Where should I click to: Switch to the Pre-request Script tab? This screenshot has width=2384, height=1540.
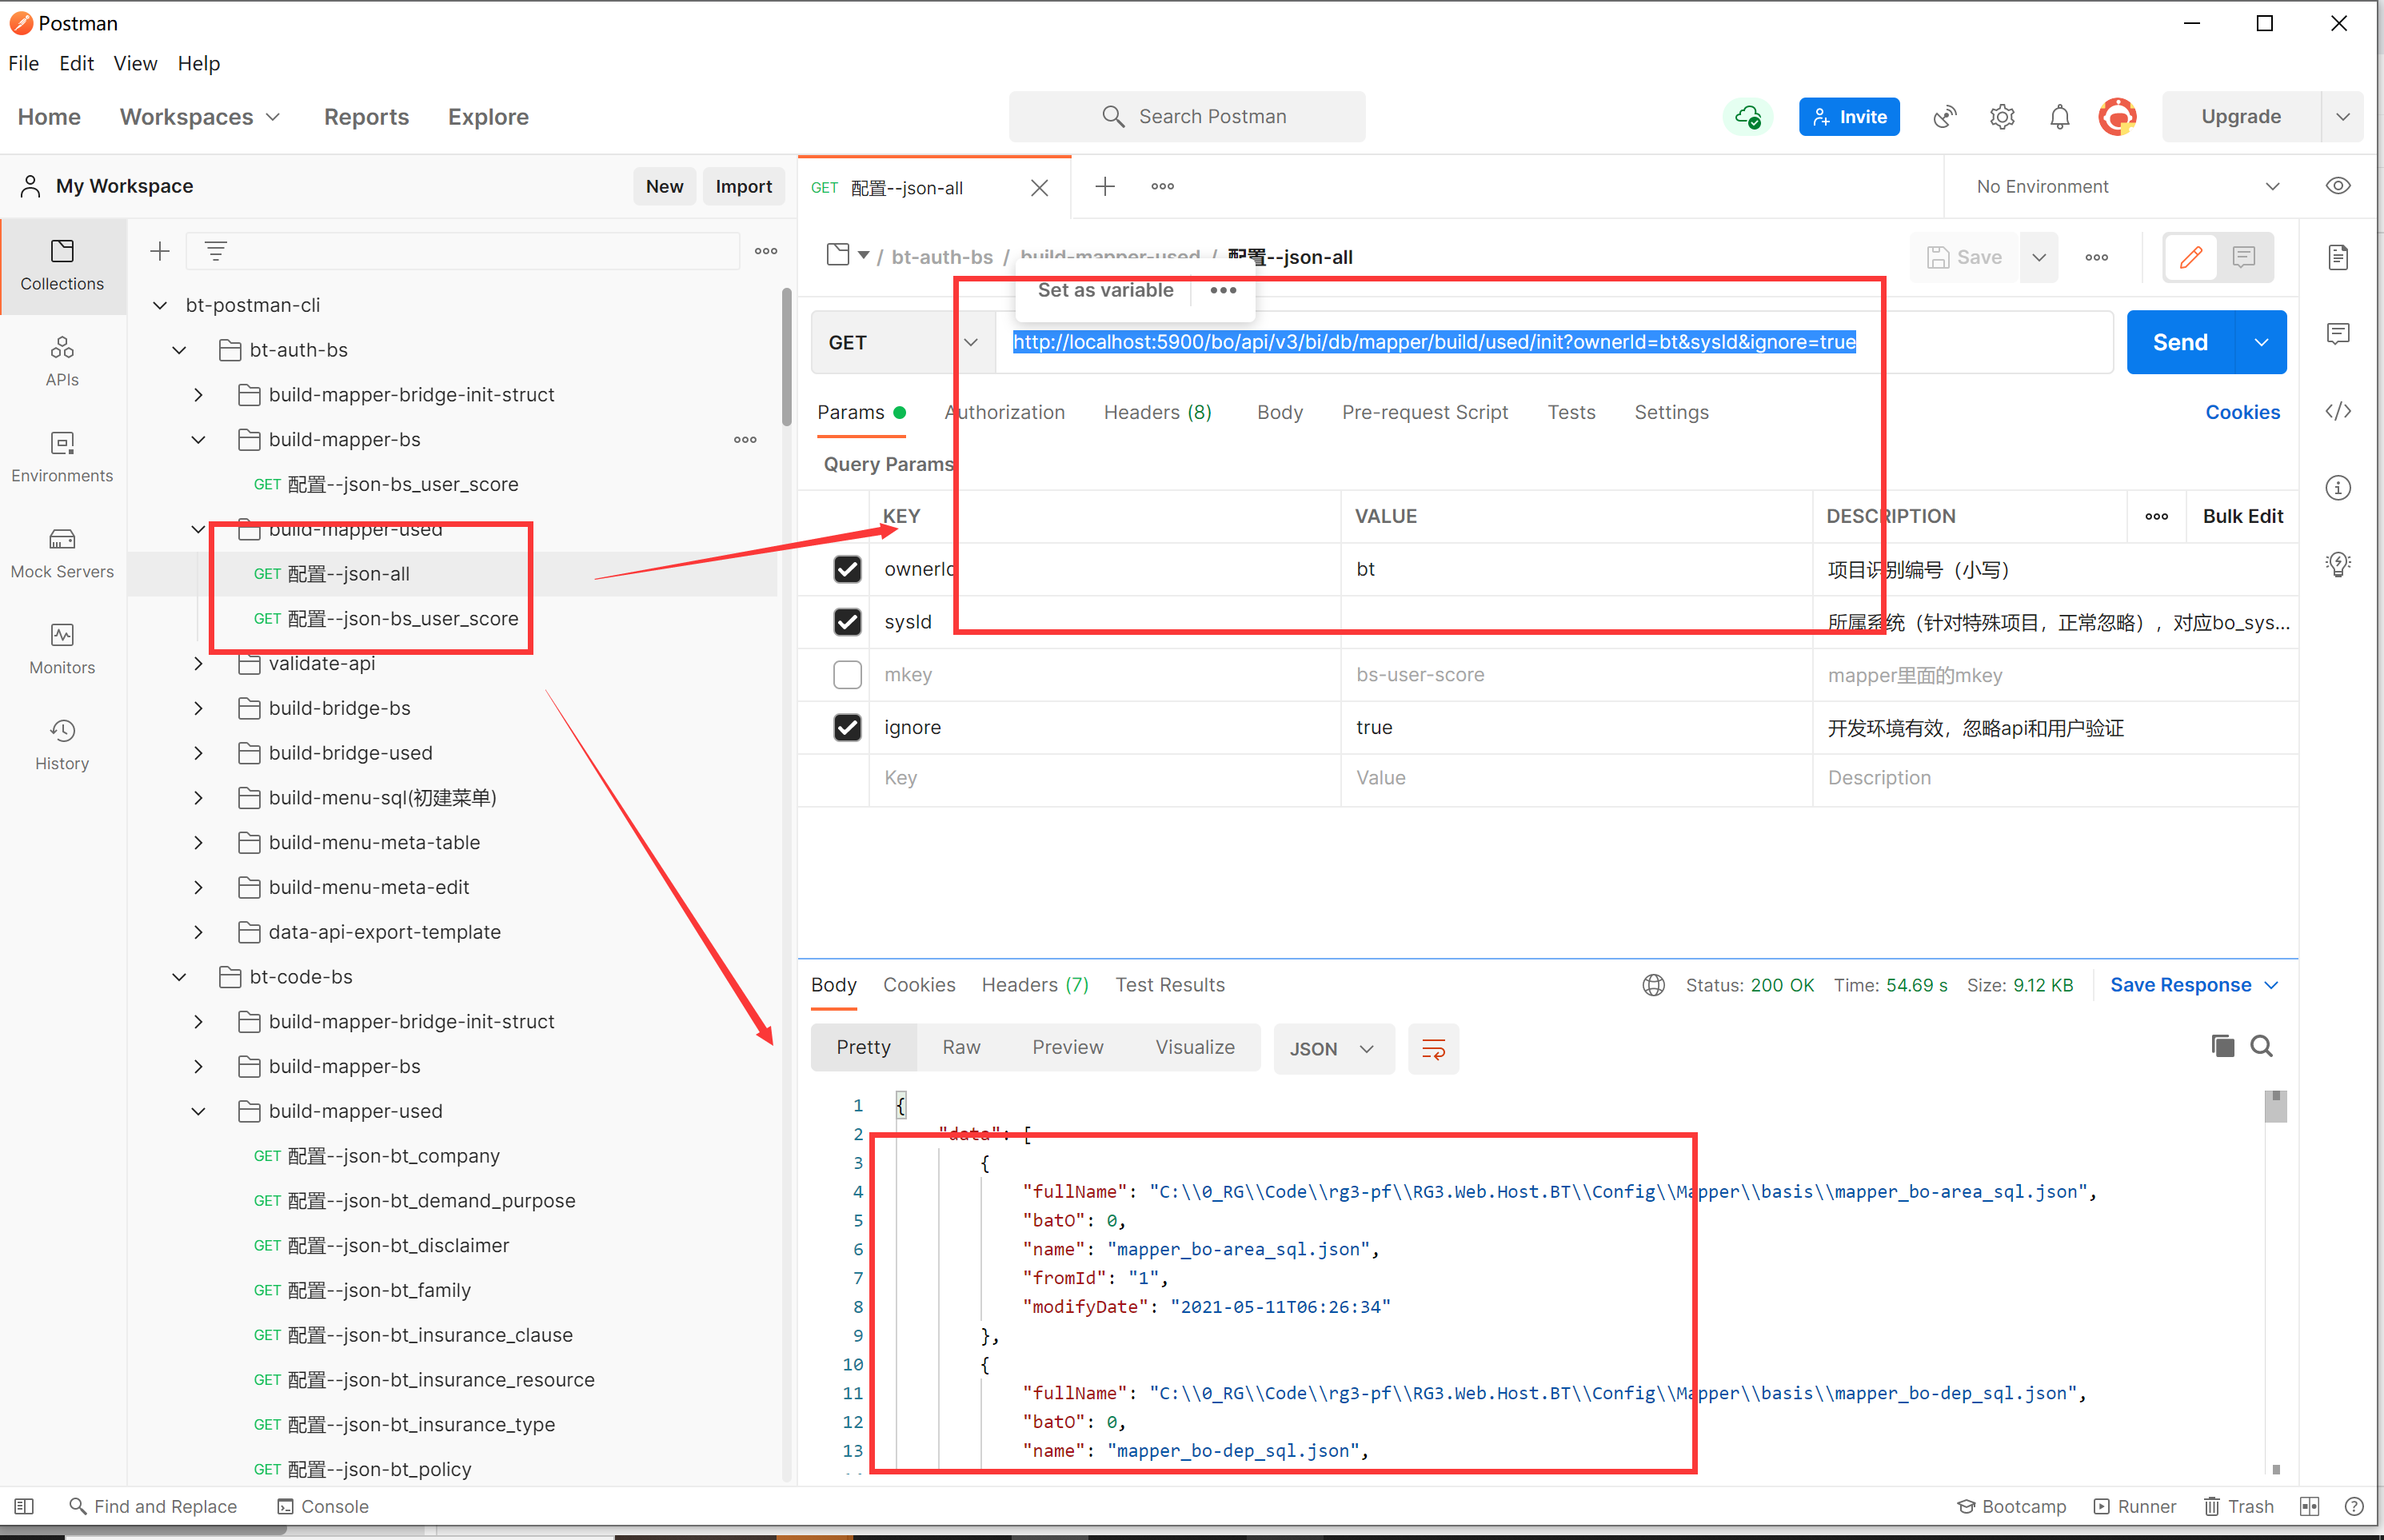tap(1424, 412)
